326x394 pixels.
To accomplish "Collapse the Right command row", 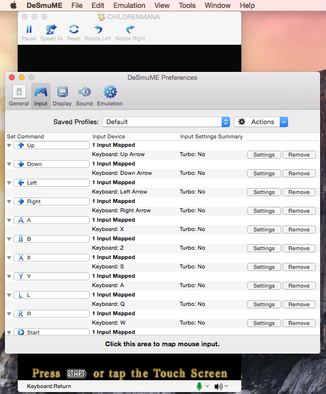I will coord(9,202).
